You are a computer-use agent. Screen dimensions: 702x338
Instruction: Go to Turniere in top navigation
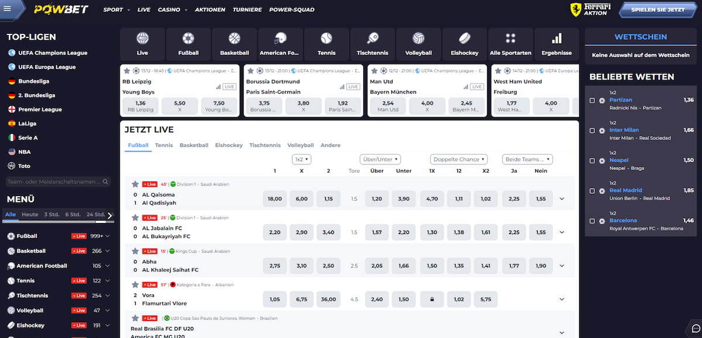[x=247, y=10]
